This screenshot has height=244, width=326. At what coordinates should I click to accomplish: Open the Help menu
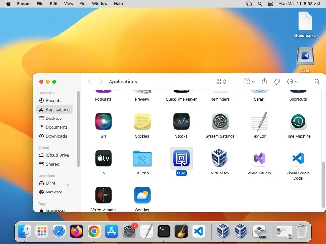[118, 4]
